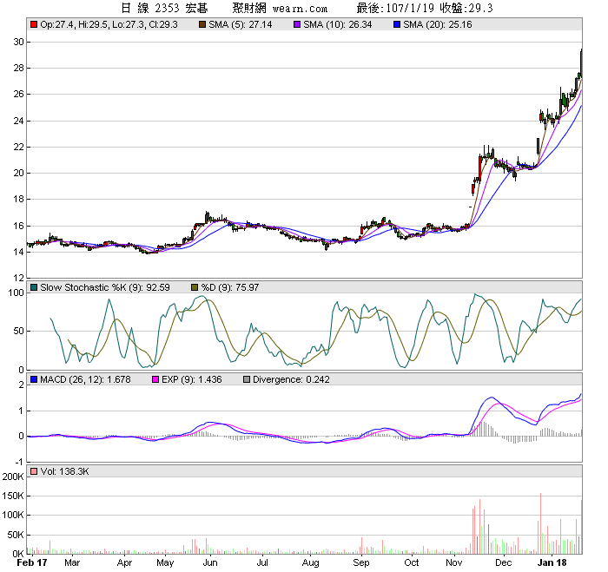
Task: Click the brown SMA (5) legend swatch
Action: (202, 24)
